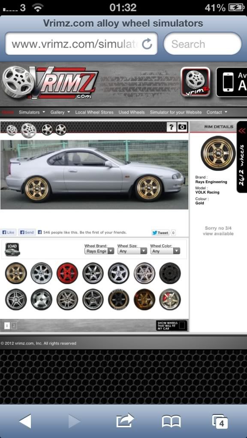Click the Tweet button
247x438 pixels.
coord(160,233)
